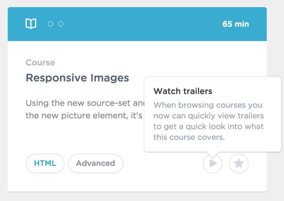The width and height of the screenshot is (284, 201).
Task: Filter by the Advanced level tag
Action: [x=95, y=164]
